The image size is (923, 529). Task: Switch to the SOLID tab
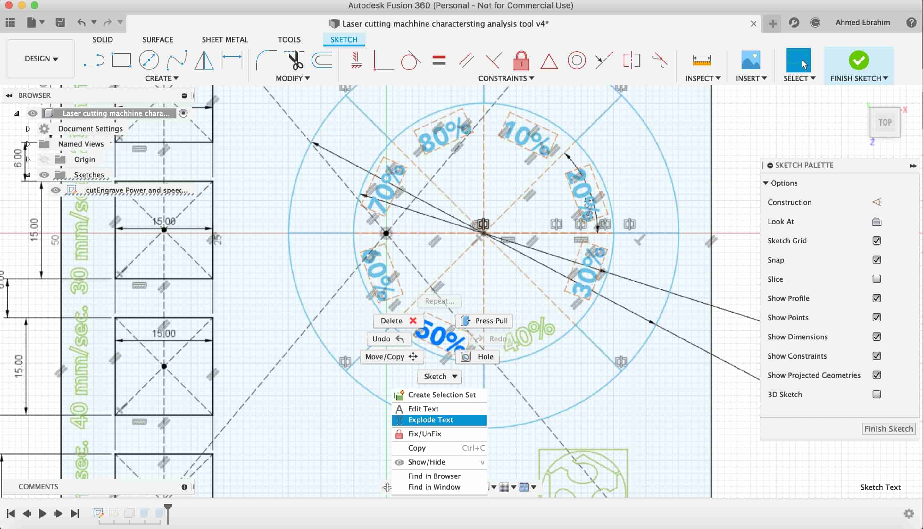point(103,40)
